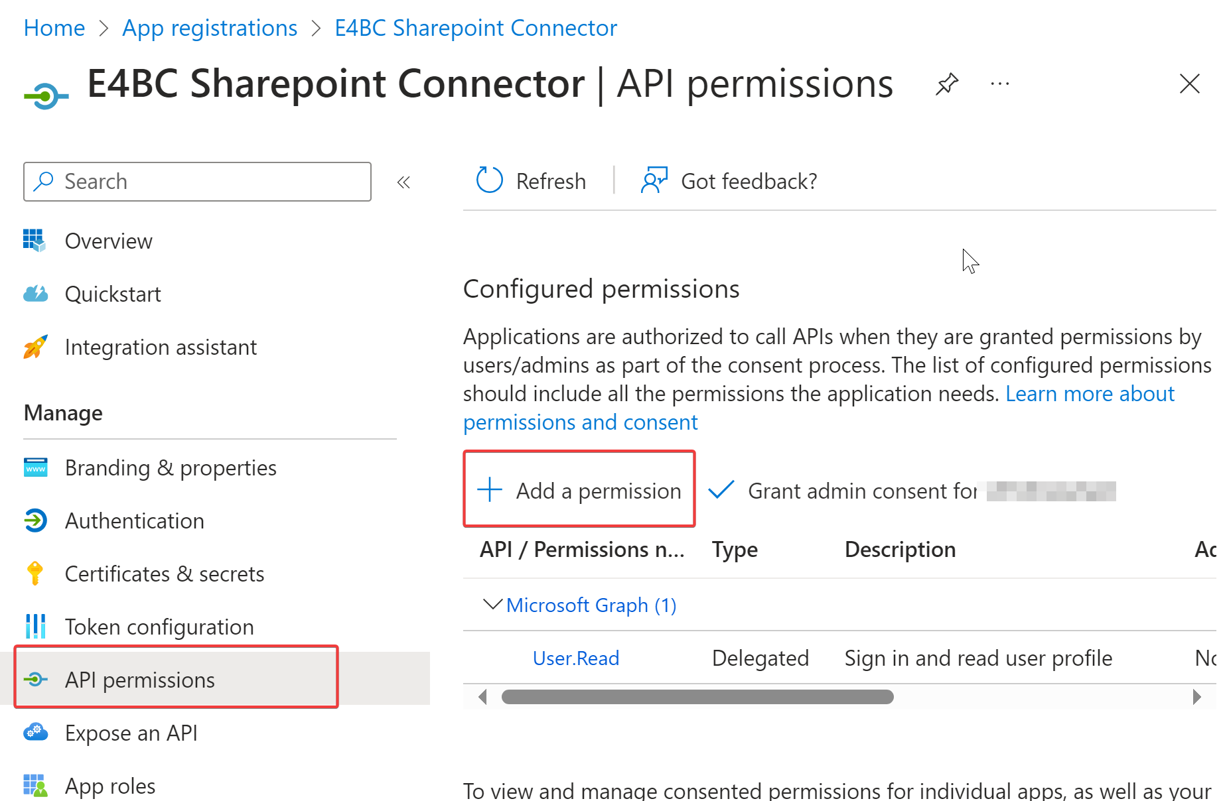Open Token configuration in sidebar
Image resolution: width=1227 pixels, height=801 pixels.
159,627
